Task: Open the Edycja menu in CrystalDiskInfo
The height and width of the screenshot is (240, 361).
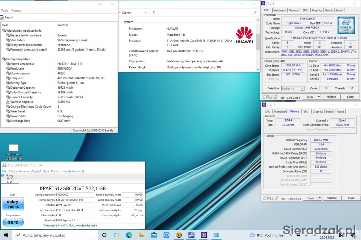Action: coord(12,171)
